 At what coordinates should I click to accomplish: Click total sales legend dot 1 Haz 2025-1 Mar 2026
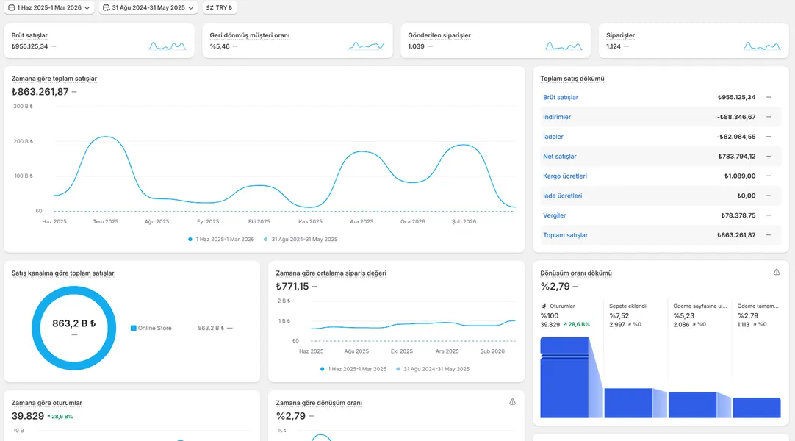(190, 240)
